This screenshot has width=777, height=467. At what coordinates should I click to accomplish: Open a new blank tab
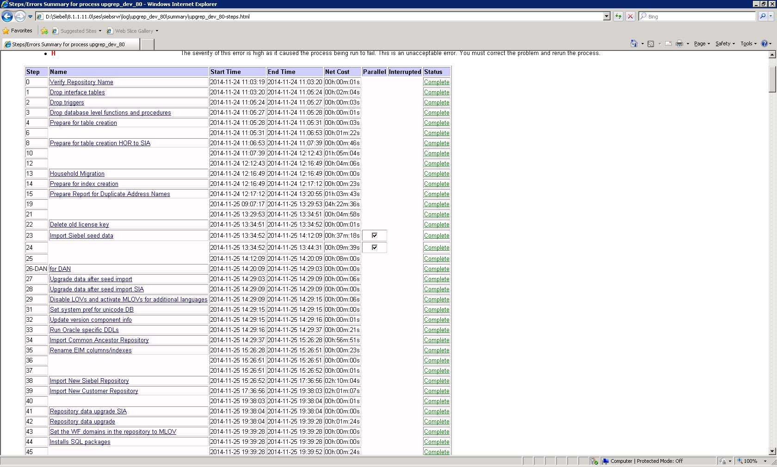click(147, 44)
